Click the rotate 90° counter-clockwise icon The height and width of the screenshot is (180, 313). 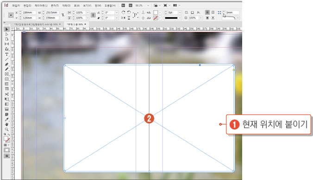click(129, 13)
